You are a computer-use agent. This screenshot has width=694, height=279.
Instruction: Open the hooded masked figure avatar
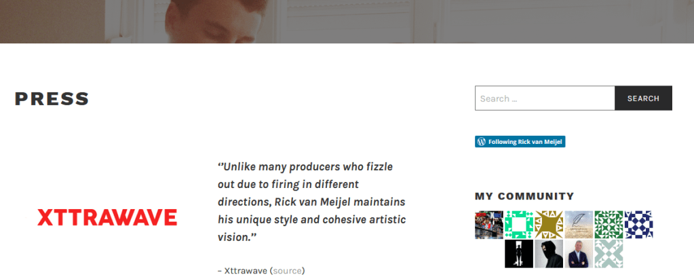549,254
